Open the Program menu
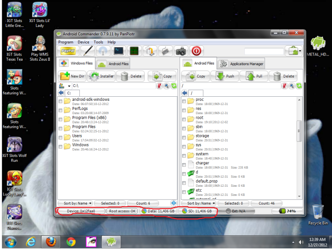The width and height of the screenshot is (332, 249). click(66, 42)
